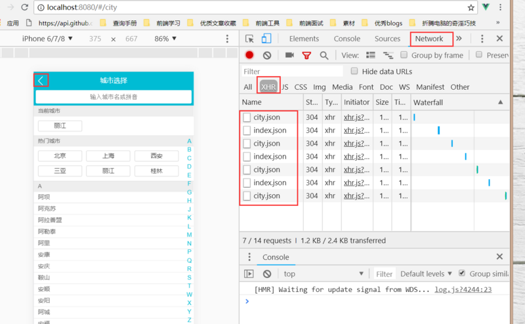The image size is (525, 324).
Task: Open network search with magnifier icon
Action: pos(324,56)
